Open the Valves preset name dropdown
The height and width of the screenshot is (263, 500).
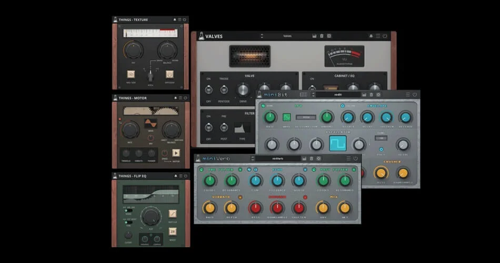[287, 36]
